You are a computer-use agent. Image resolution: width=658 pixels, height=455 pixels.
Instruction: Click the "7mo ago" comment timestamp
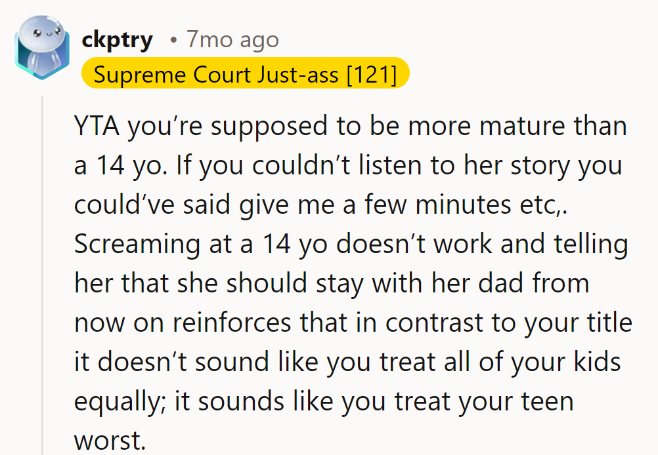pos(232,40)
